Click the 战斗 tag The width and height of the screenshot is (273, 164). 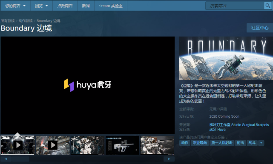(x=252, y=143)
